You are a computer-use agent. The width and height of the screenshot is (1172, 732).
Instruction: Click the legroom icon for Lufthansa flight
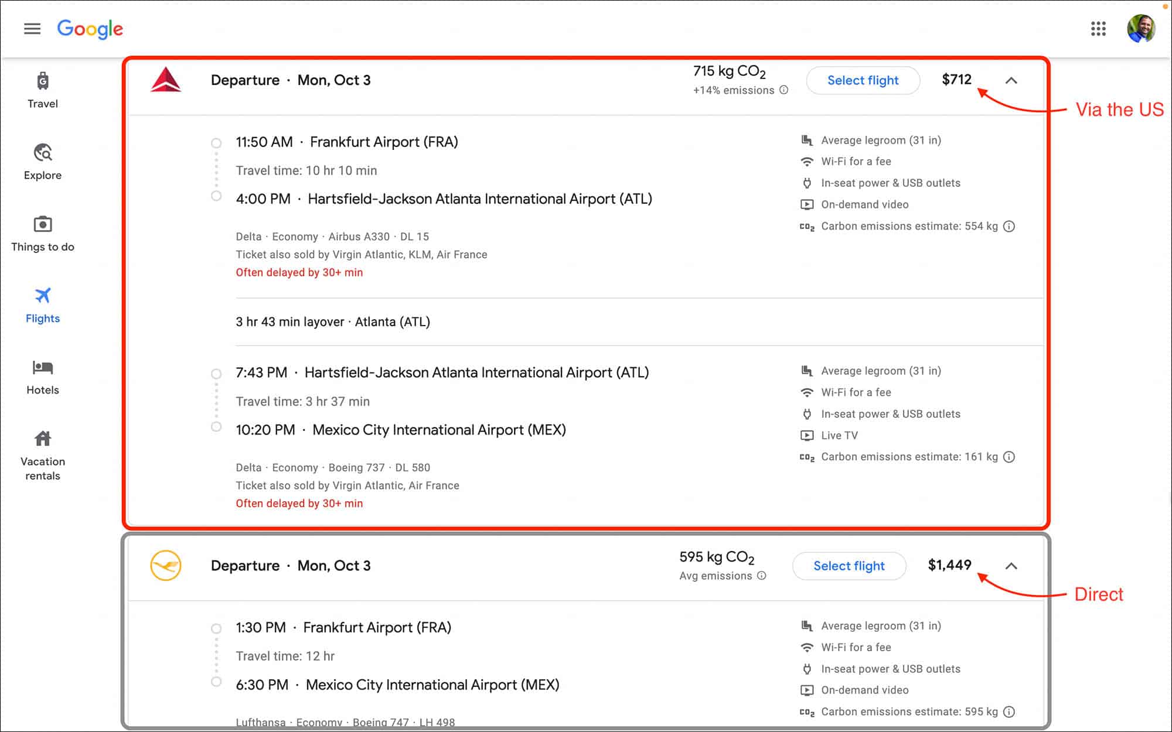tap(807, 625)
